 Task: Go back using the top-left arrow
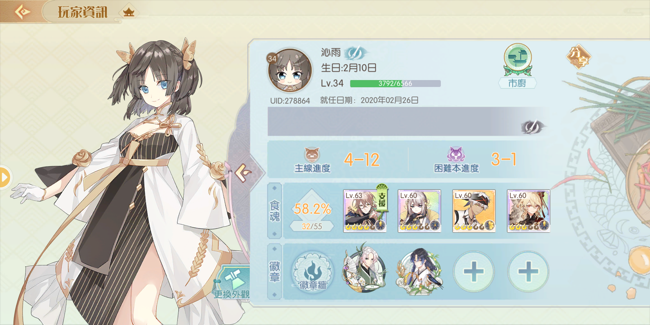click(x=22, y=12)
